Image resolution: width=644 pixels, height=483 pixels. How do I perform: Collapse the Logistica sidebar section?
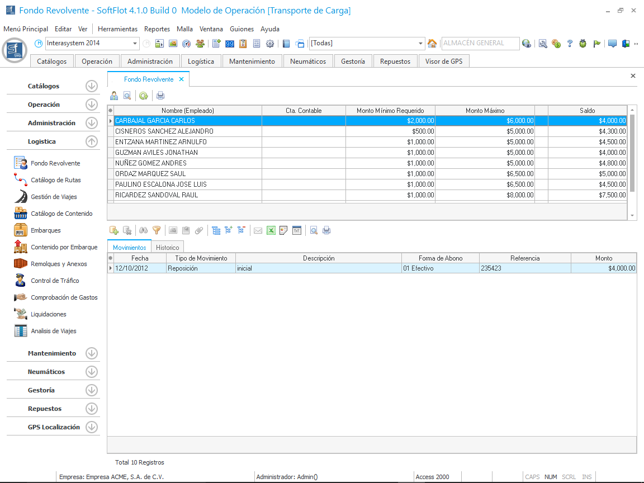(x=92, y=141)
